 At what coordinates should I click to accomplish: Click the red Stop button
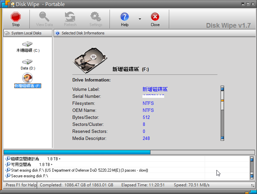click(x=16, y=17)
